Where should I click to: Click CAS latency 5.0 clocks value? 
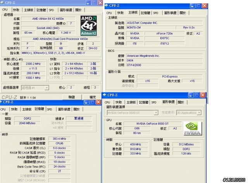click(59, 148)
